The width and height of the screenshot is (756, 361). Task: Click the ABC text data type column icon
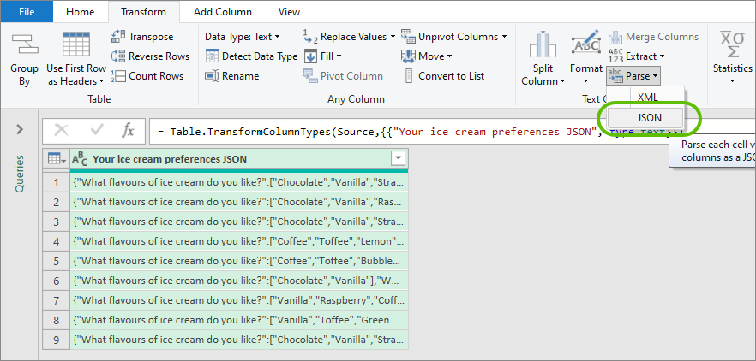click(80, 159)
